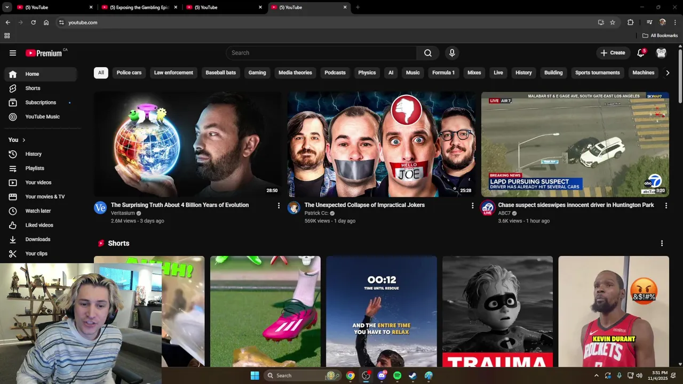Open Shorts in the sidebar
Screen dimensions: 683x384
pos(41,88)
